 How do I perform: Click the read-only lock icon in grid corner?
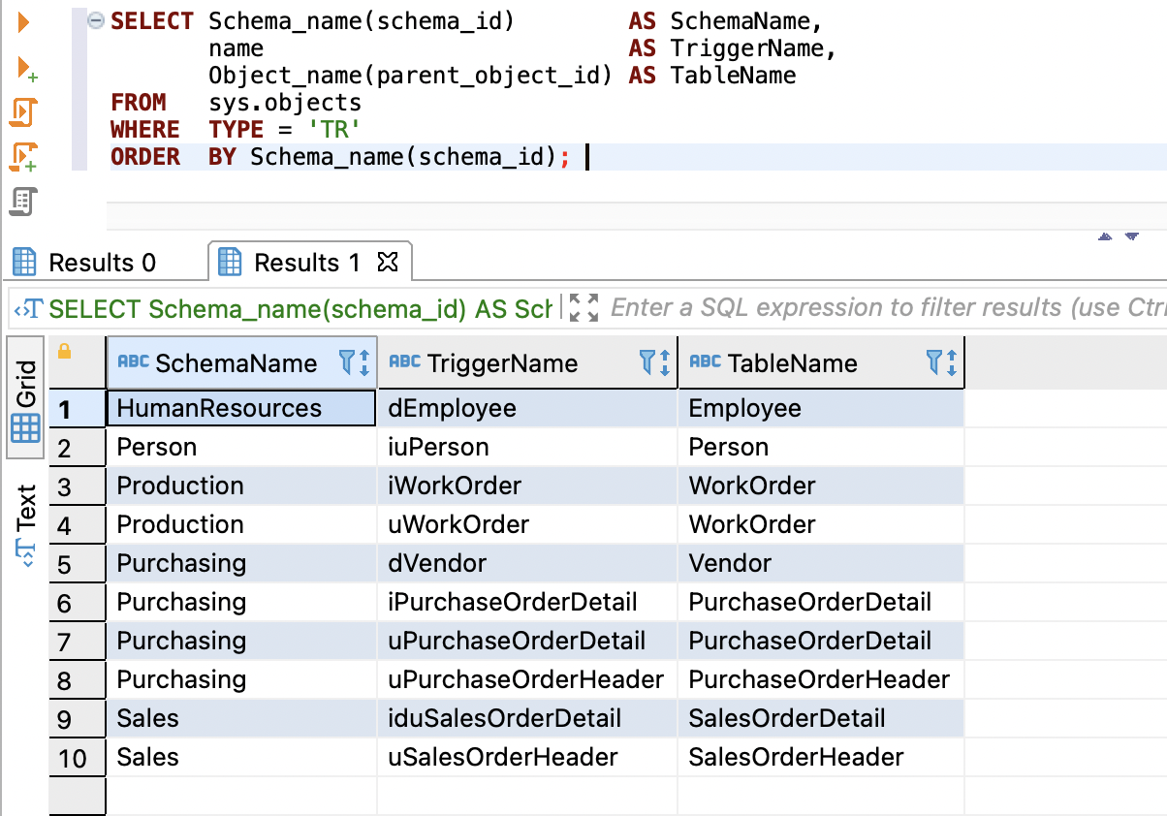point(65,352)
